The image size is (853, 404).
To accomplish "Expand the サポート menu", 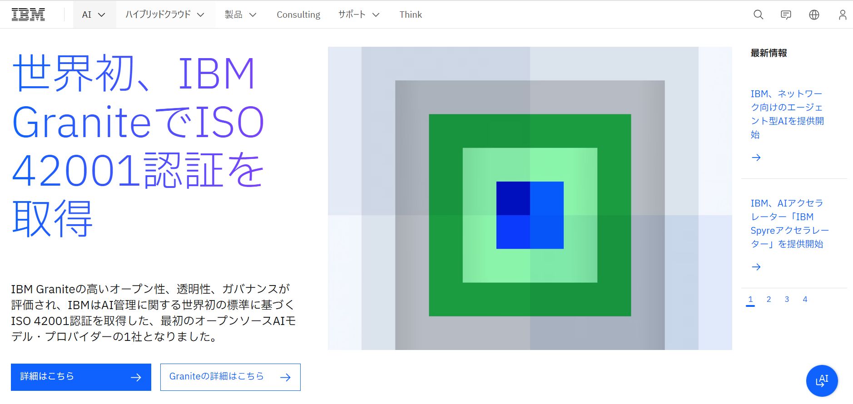I will click(359, 15).
